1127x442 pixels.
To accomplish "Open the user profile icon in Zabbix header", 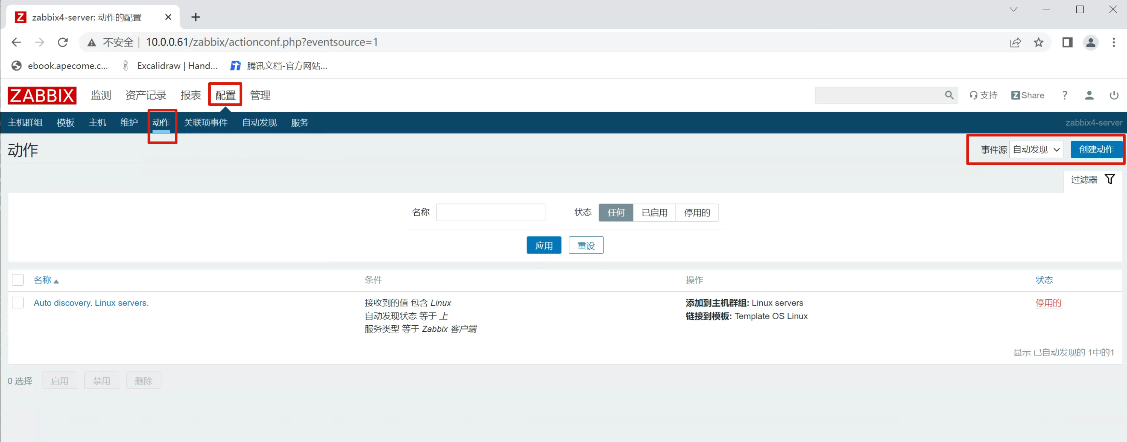I will click(1089, 96).
